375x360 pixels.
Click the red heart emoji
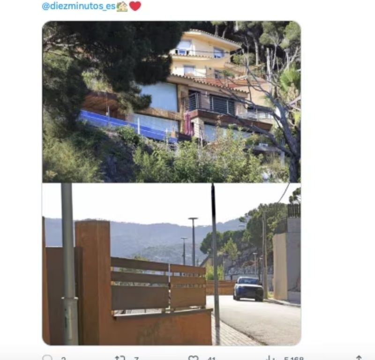135,6
